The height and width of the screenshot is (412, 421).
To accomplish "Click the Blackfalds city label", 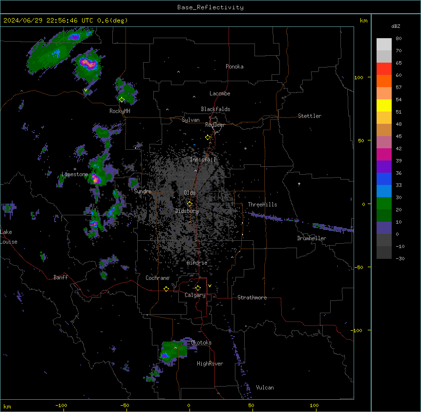I will [215, 109].
